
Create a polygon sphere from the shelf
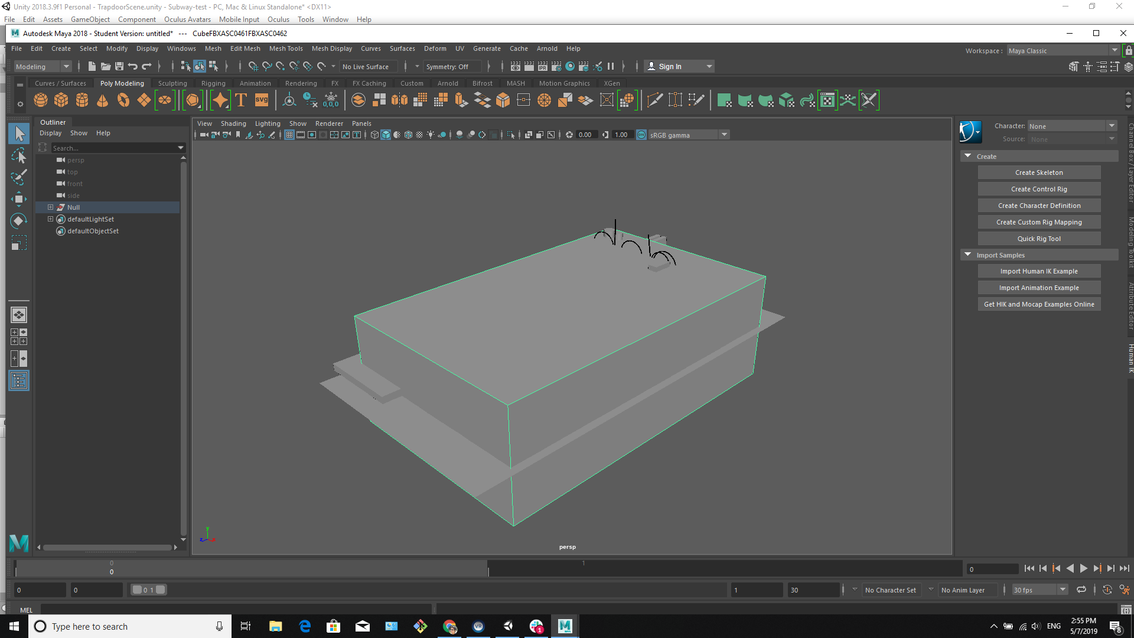[41, 100]
